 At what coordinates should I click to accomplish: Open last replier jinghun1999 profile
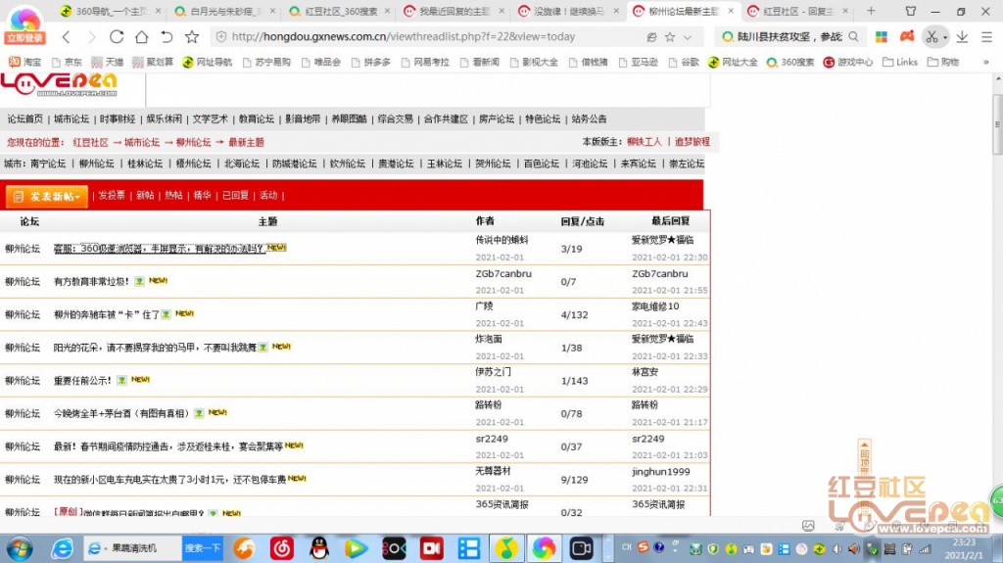pos(661,472)
